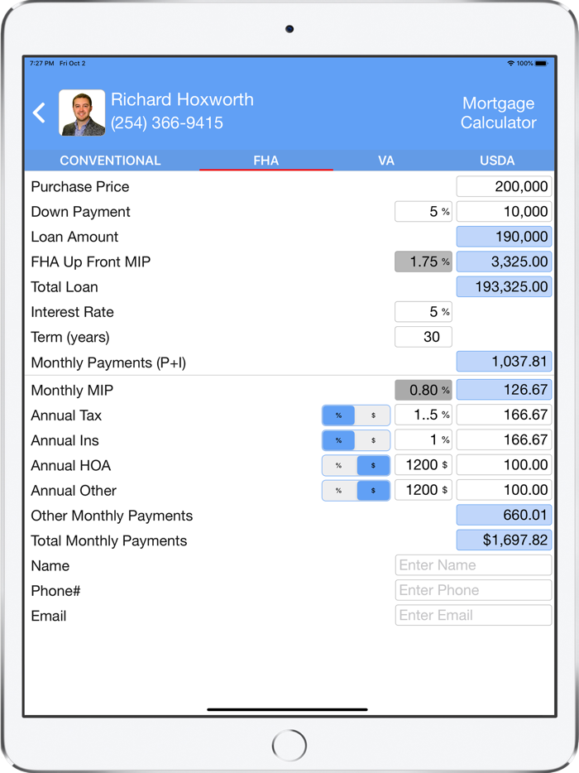Tap the Total Monthly Payments $1,697.82
Viewport: 579px width, 773px height.
coord(504,540)
